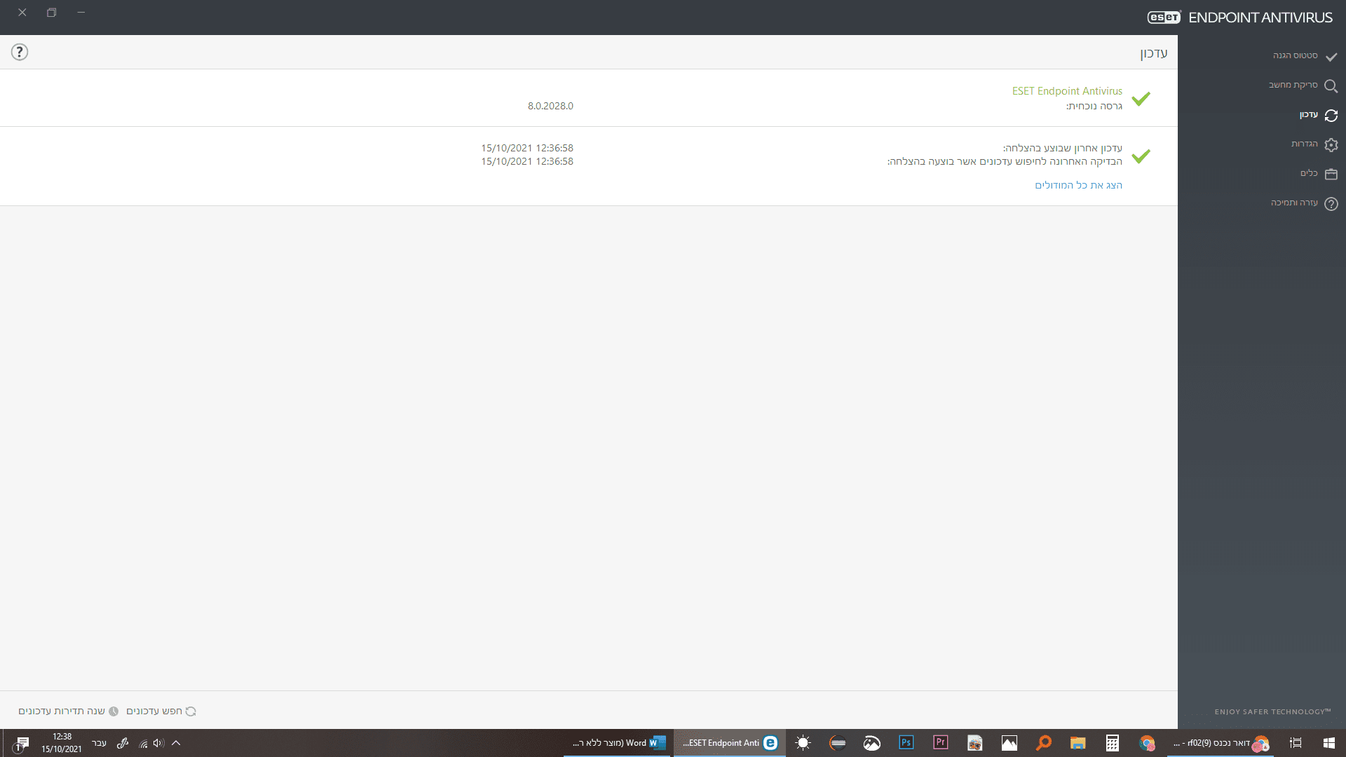Click the ESET Endpoint Antivirus product name
Screen dimensions: 1346x757
1067,91
